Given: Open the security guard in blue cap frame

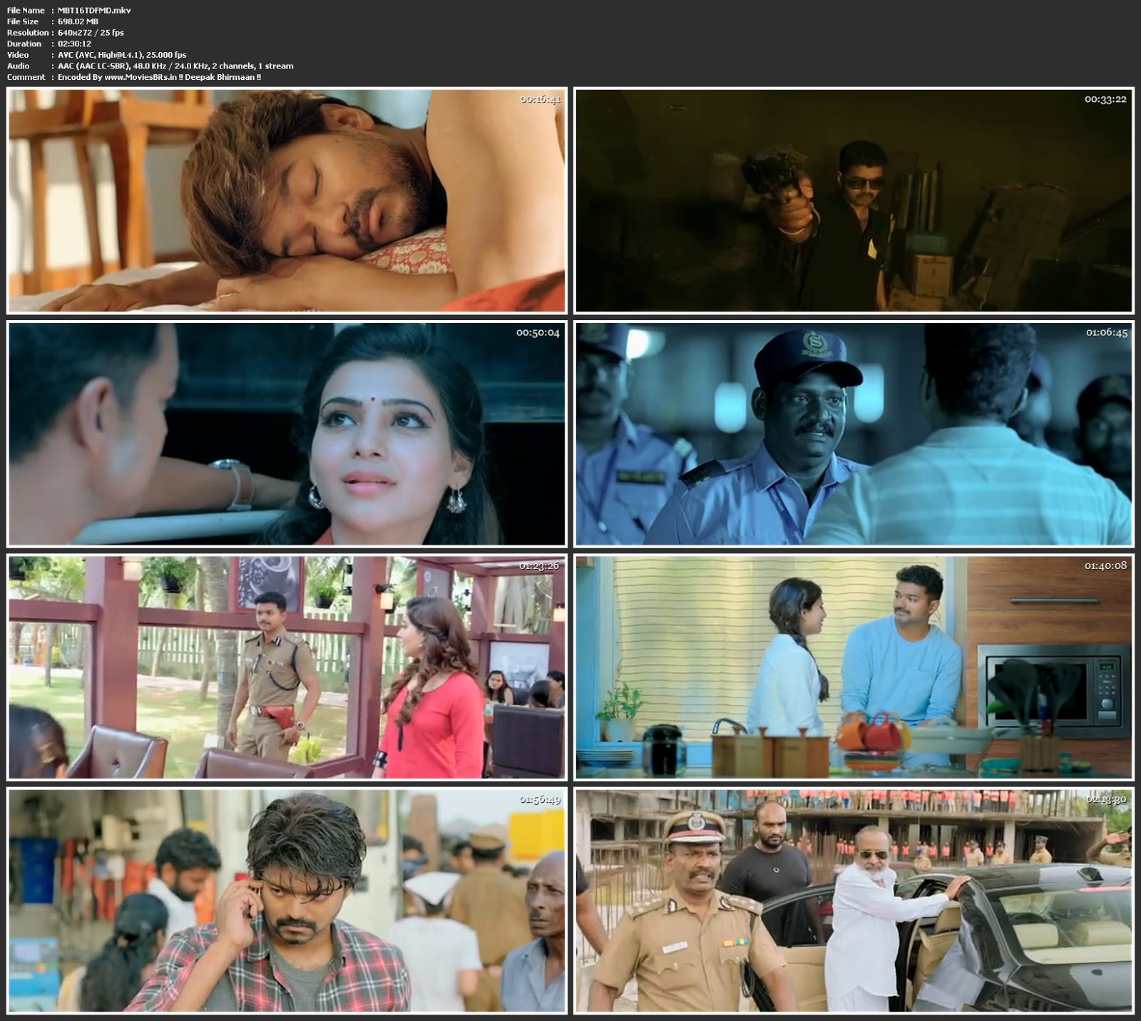Looking at the screenshot, I should (854, 434).
